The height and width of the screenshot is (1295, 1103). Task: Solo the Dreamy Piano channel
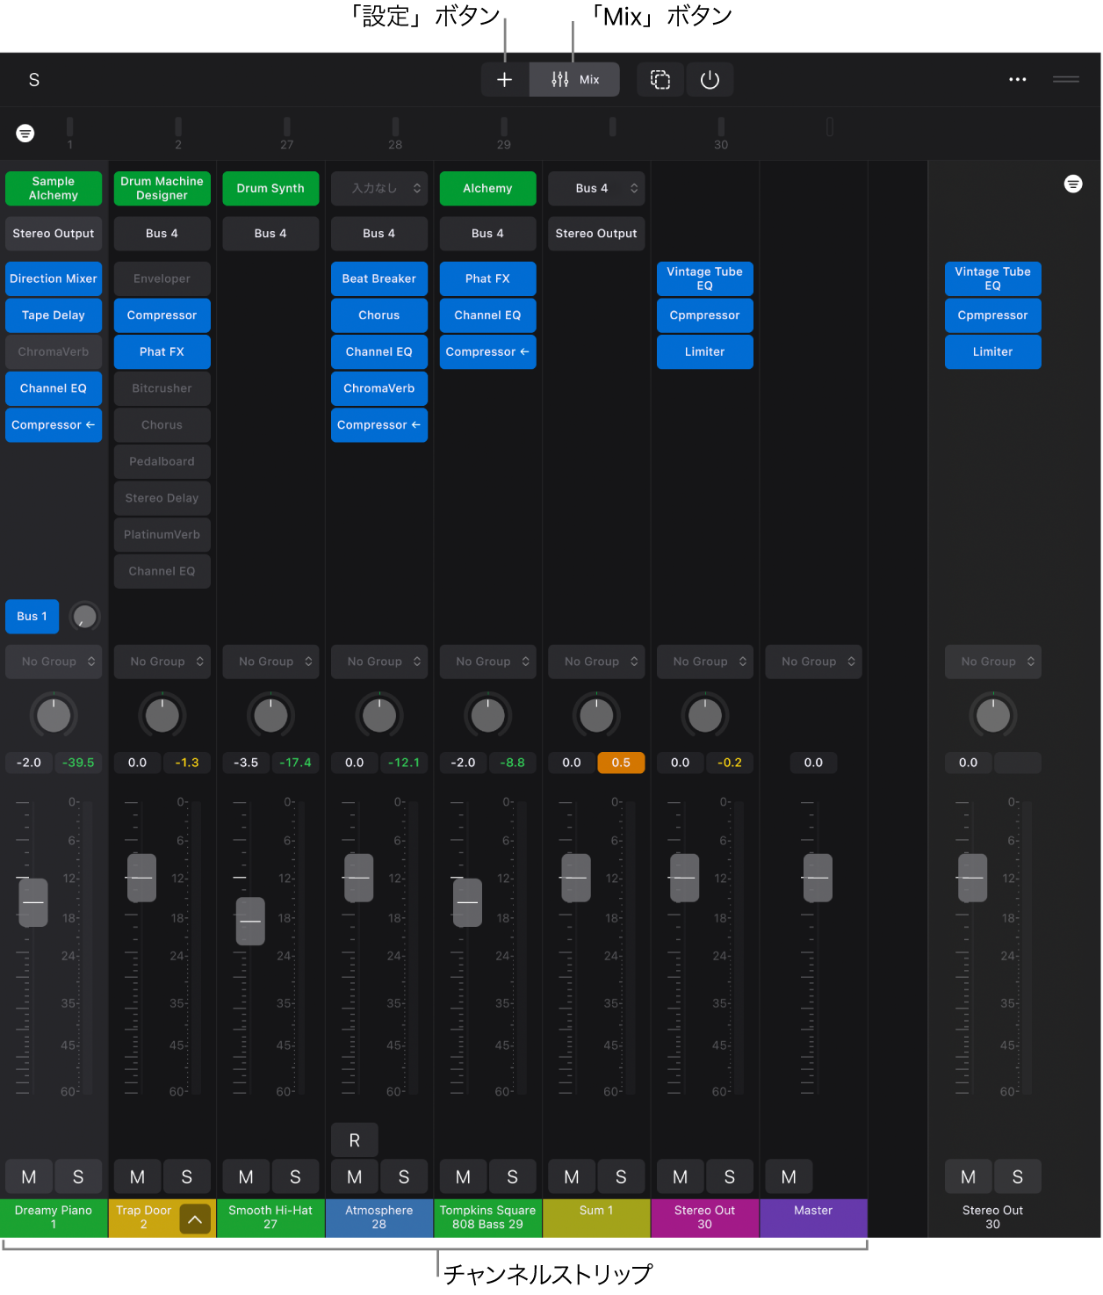click(78, 1177)
